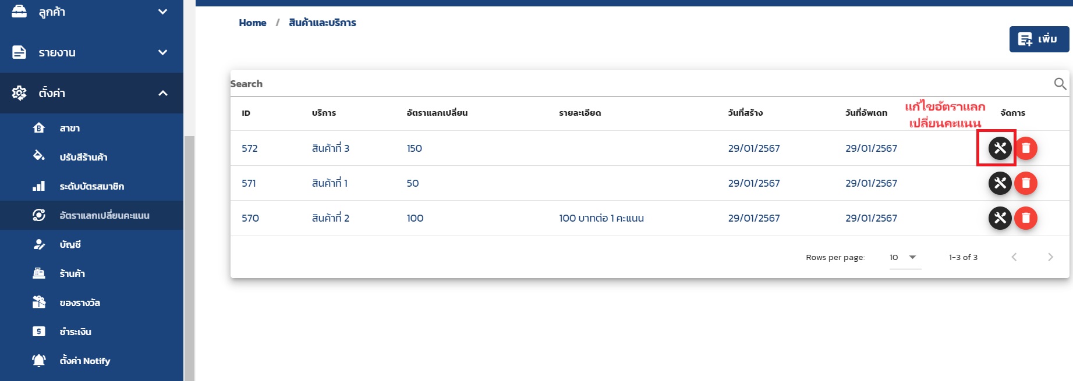
Task: Open the สาขา settings menu item
Action: coord(91,128)
